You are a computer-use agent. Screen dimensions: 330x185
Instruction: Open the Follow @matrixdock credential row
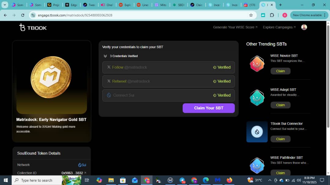tap(168, 67)
